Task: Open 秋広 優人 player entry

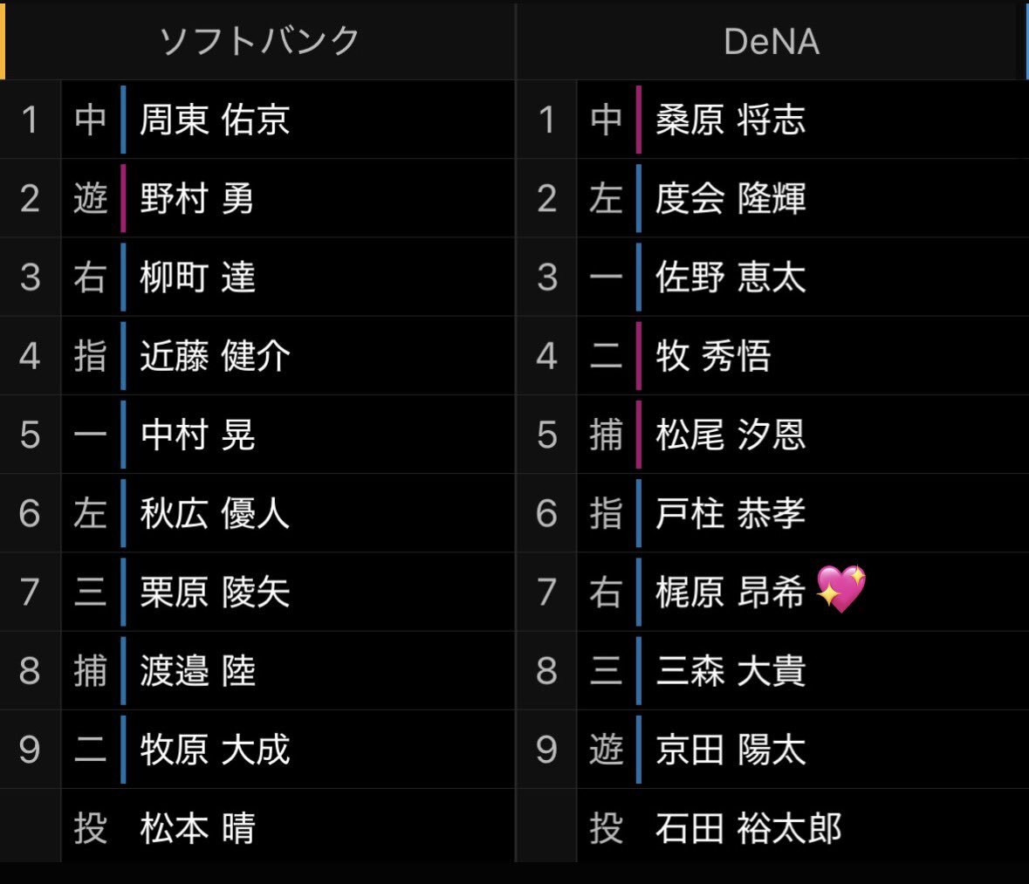Action: point(215,513)
